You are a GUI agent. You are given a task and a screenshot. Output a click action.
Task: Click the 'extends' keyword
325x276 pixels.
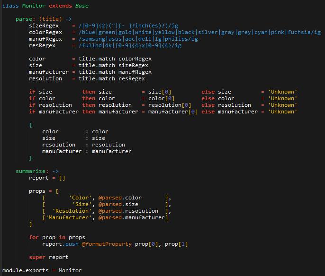[x=60, y=6]
